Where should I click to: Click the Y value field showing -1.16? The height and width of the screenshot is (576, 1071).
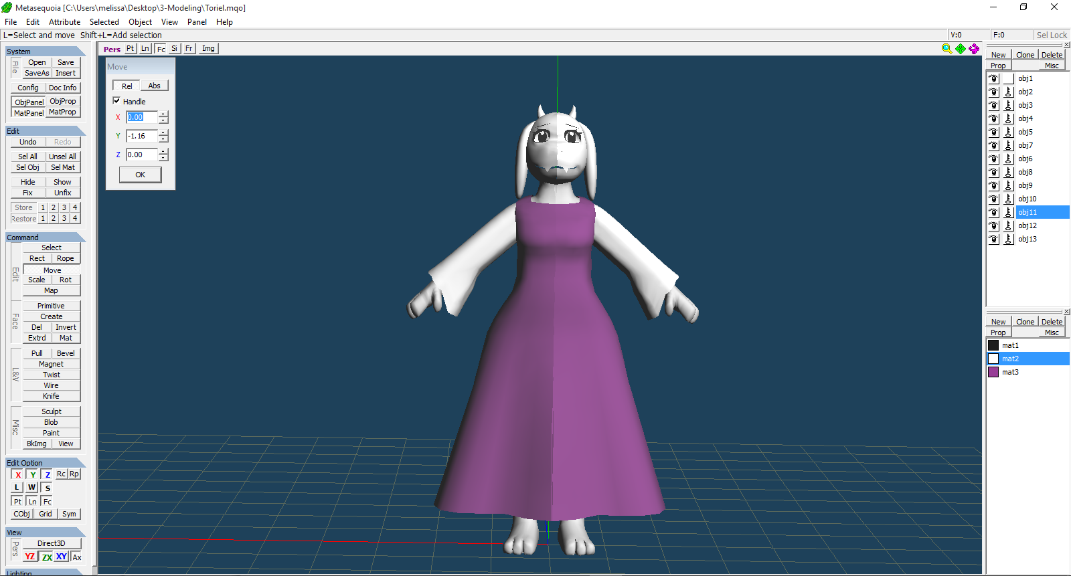pos(142,136)
